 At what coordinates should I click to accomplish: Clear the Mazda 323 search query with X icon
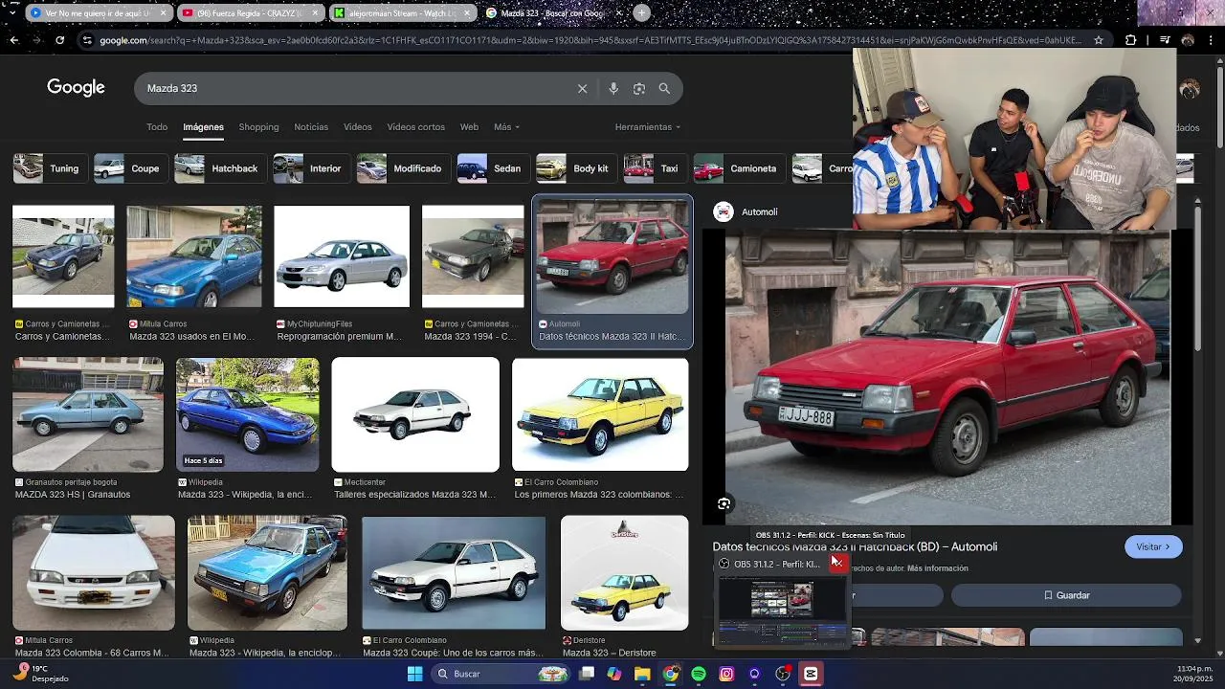[x=582, y=88]
